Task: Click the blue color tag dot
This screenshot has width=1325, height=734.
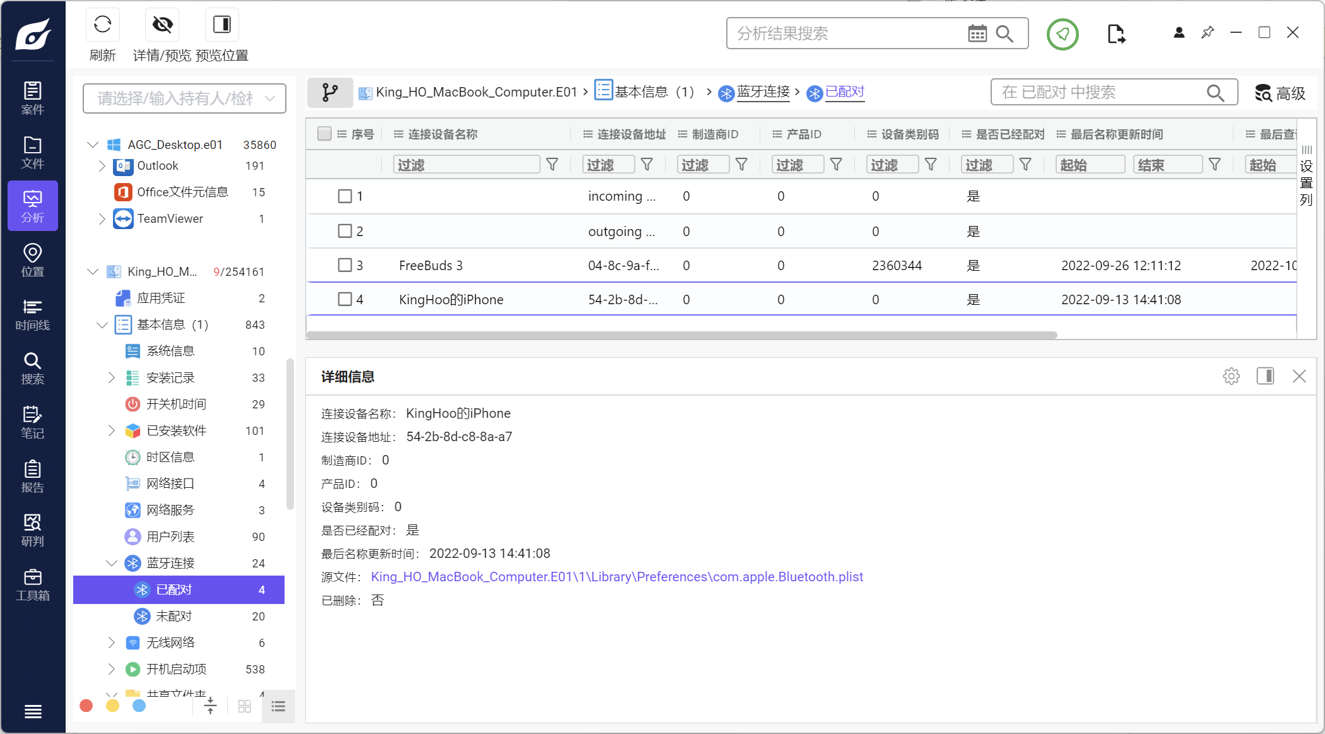Action: 139,706
